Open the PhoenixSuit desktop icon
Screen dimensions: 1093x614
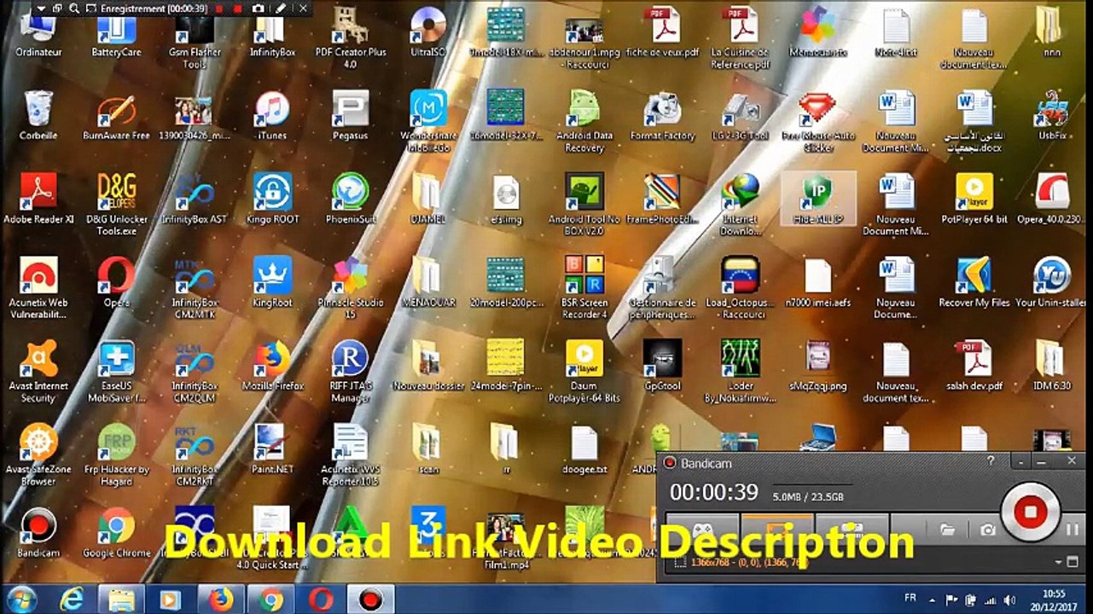(350, 200)
